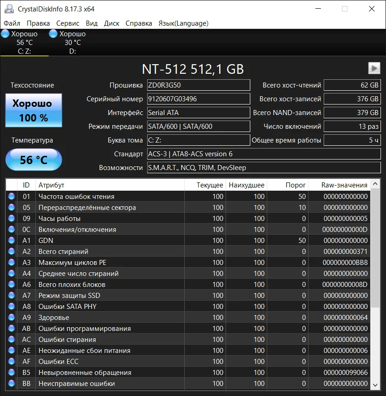Screen dimensions: 386x396
Task: Click the ID column header
Action: [26, 185]
